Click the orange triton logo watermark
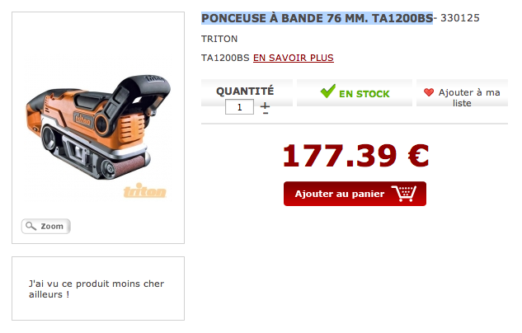The width and height of the screenshot is (522, 333). click(145, 190)
